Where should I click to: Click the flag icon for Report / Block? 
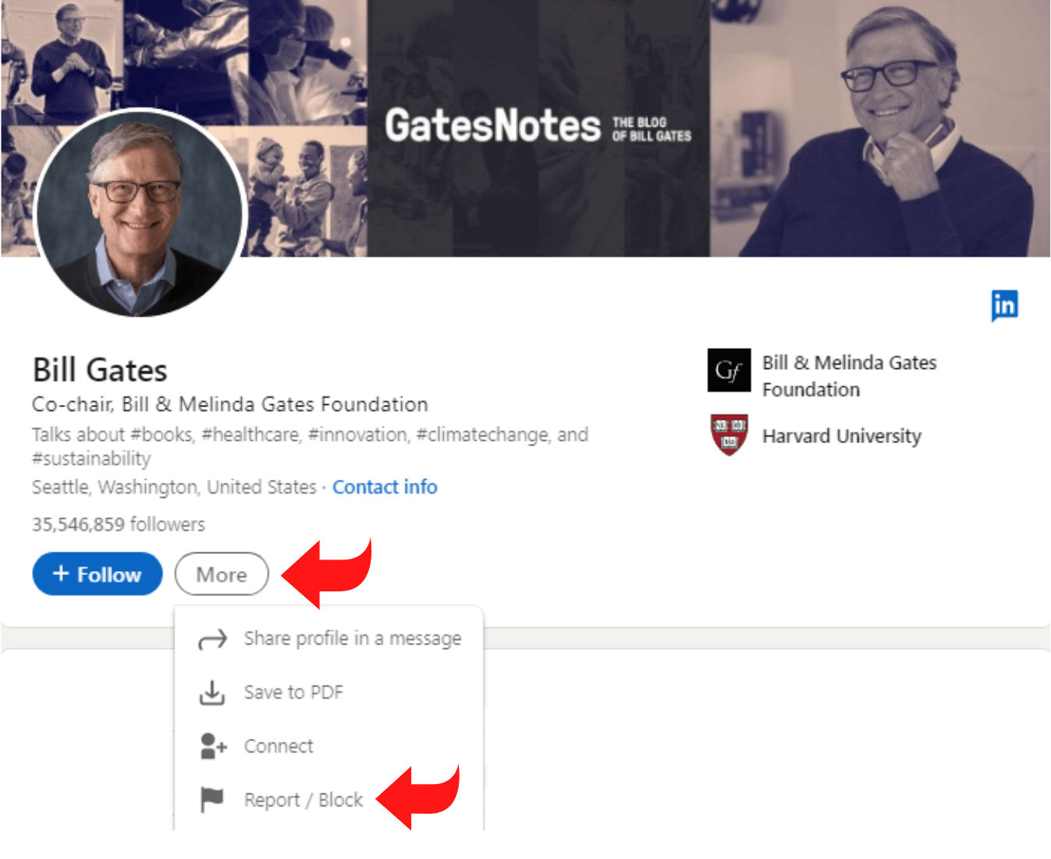(x=212, y=800)
